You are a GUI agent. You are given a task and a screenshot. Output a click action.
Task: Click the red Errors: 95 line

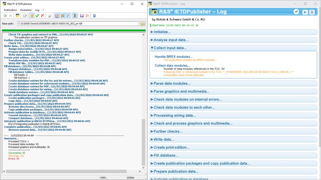pyautogui.click(x=14, y=159)
